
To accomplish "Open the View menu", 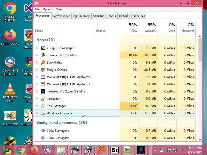I will pyautogui.click(x=59, y=9).
